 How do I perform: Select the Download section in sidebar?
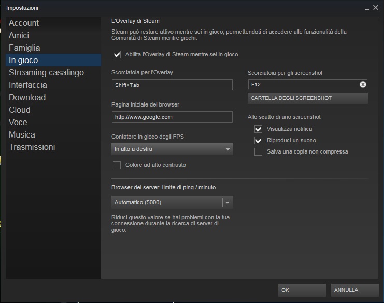[x=27, y=97]
